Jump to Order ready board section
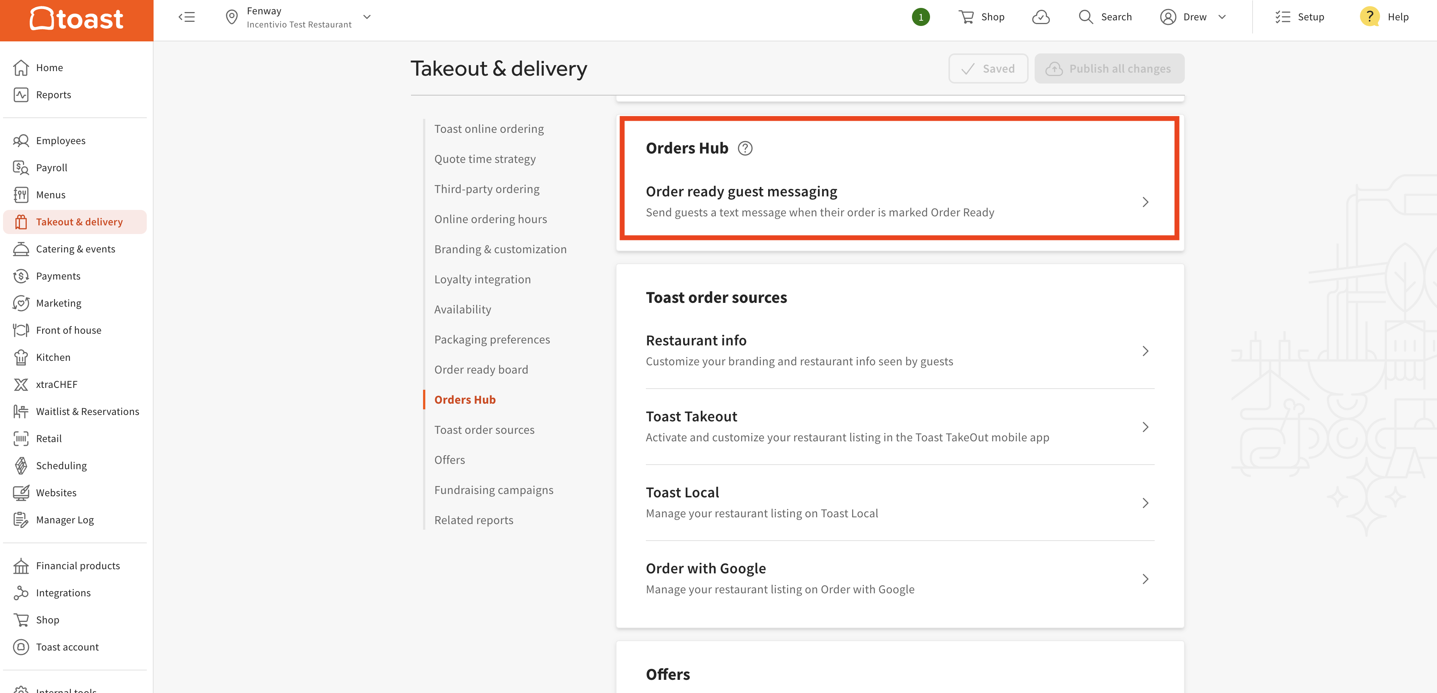The image size is (1437, 693). 481,369
